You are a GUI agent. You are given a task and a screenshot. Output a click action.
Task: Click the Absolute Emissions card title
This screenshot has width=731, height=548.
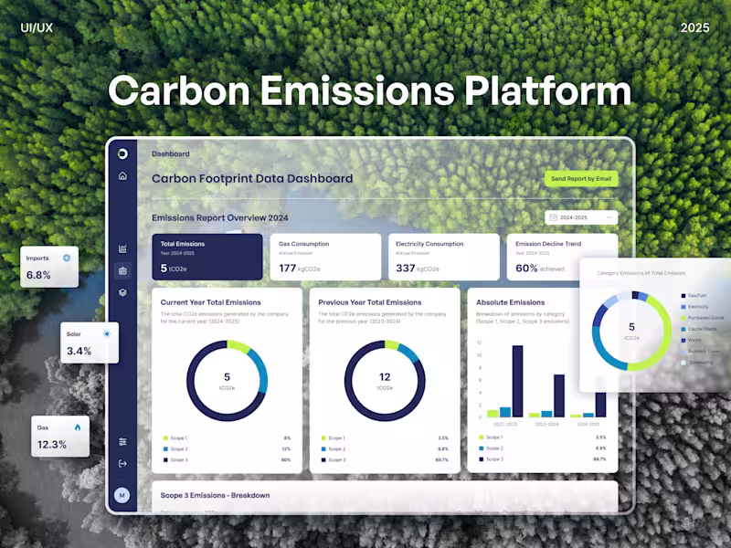tap(510, 302)
